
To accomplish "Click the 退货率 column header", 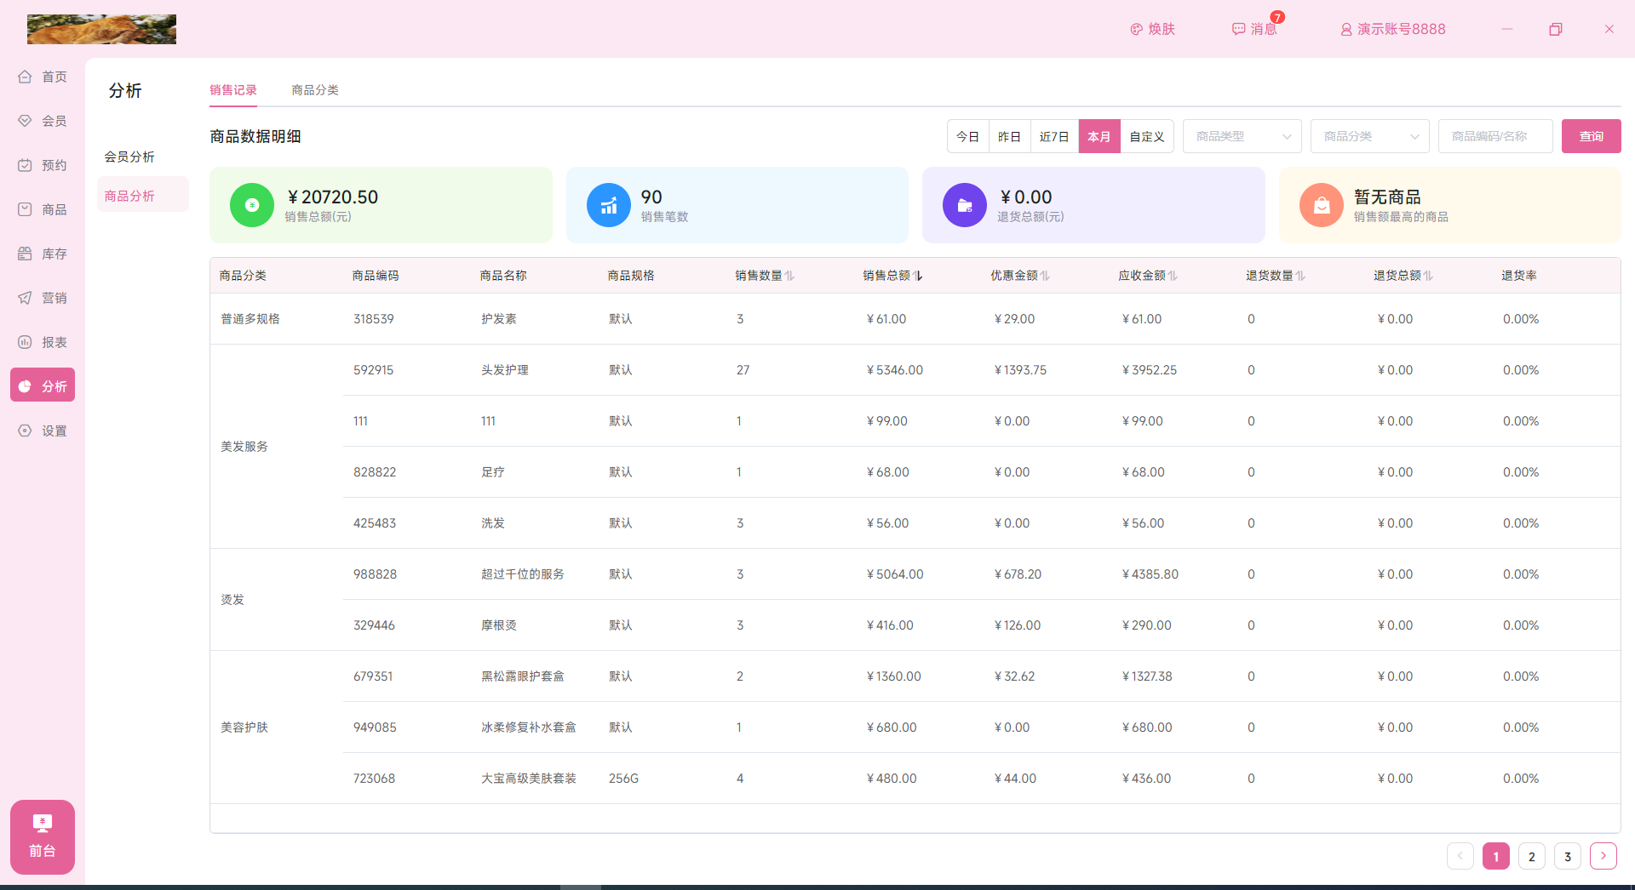I will coord(1519,276).
